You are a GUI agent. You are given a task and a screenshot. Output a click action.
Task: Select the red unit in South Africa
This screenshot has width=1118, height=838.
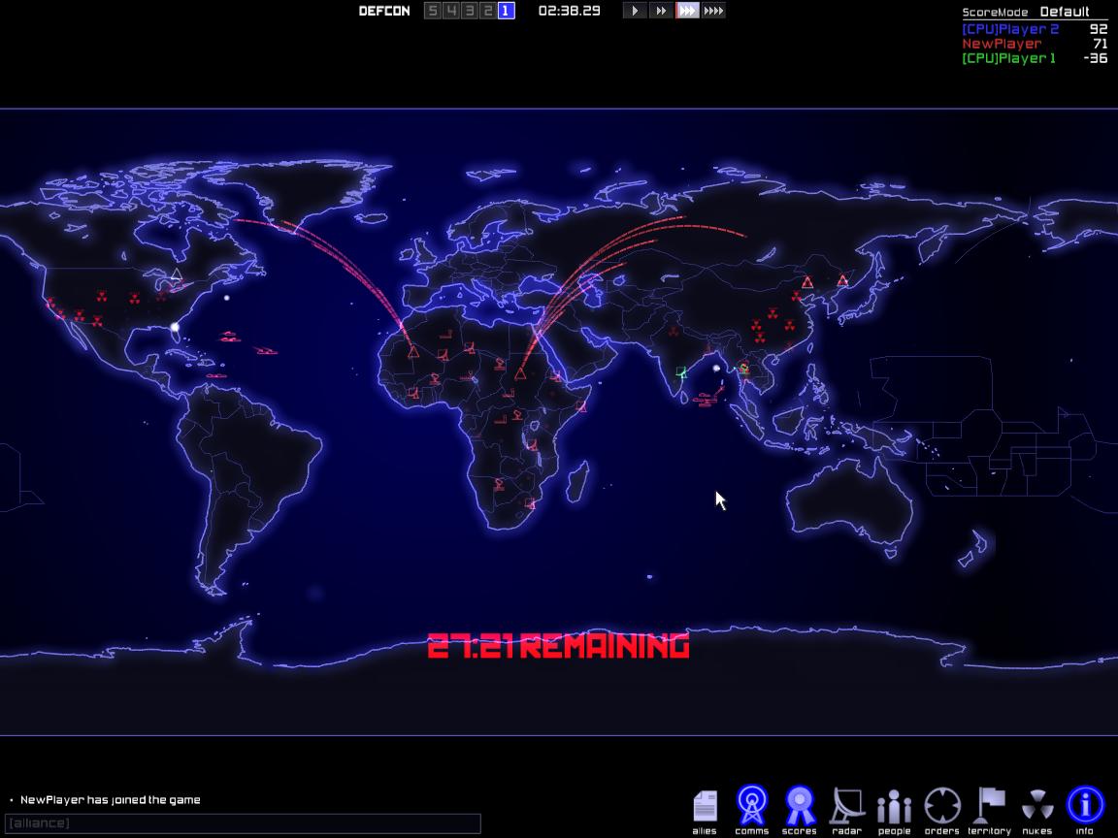click(x=530, y=503)
